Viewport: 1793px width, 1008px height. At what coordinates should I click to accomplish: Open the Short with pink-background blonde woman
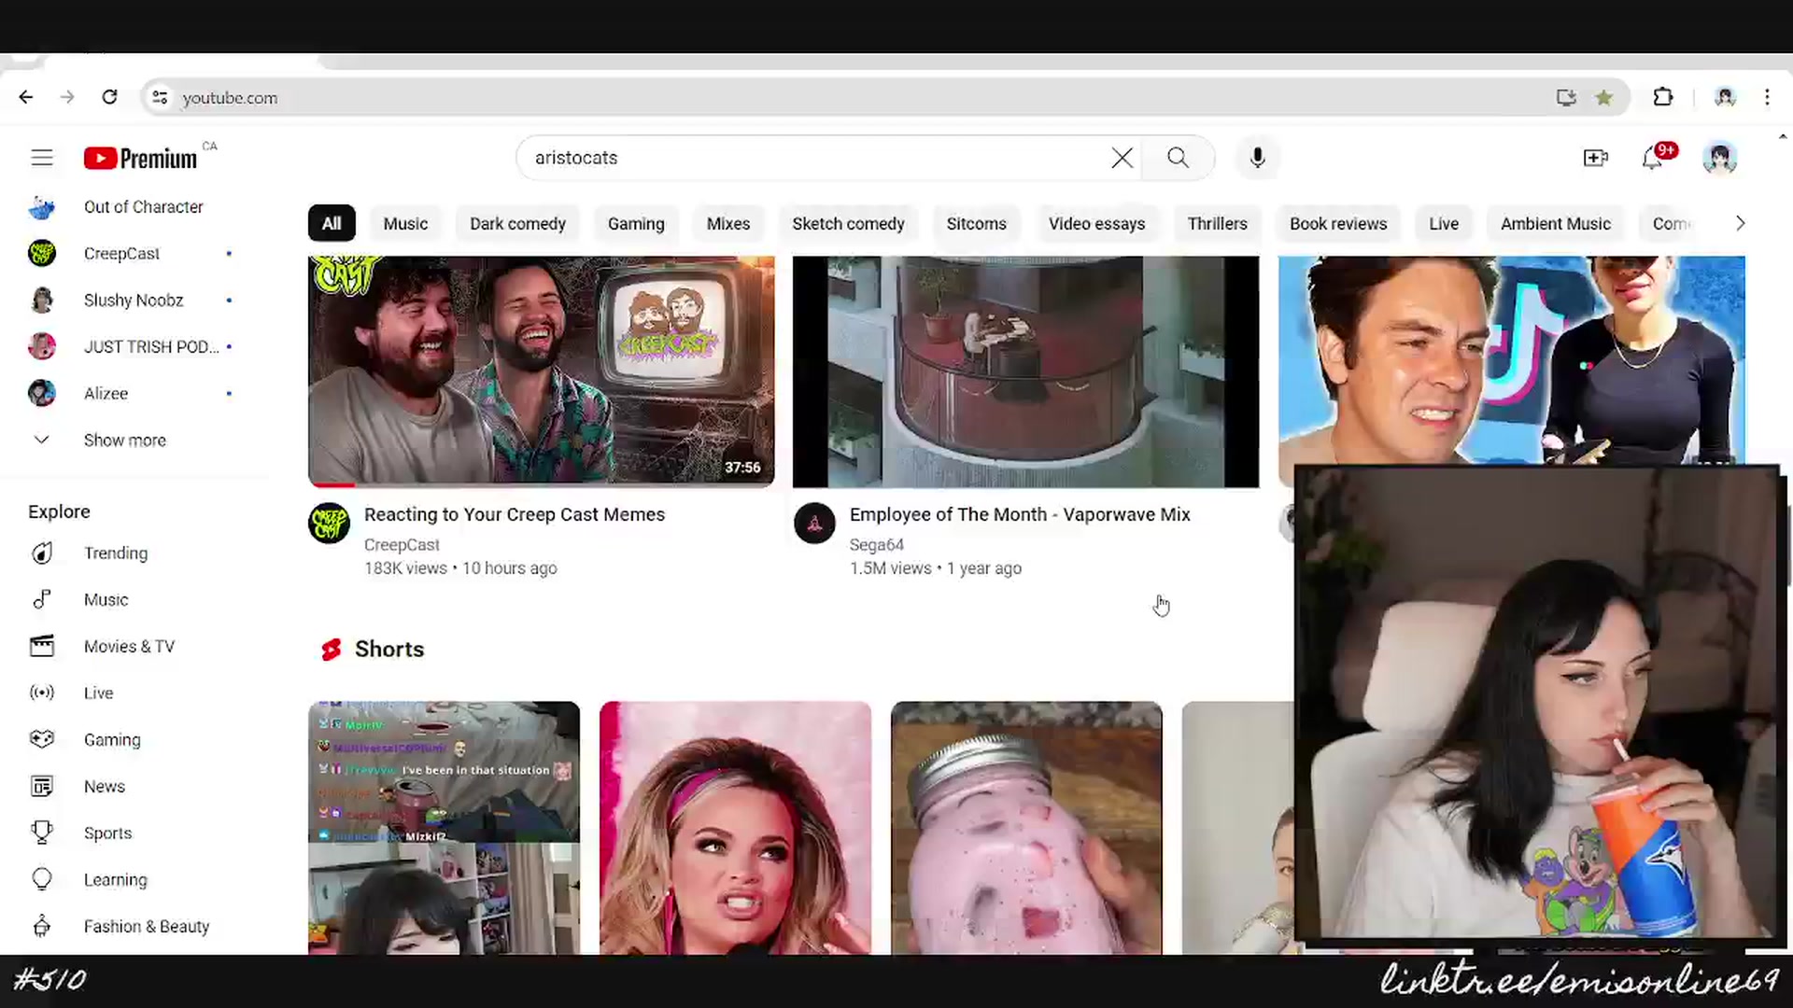pyautogui.click(x=735, y=828)
